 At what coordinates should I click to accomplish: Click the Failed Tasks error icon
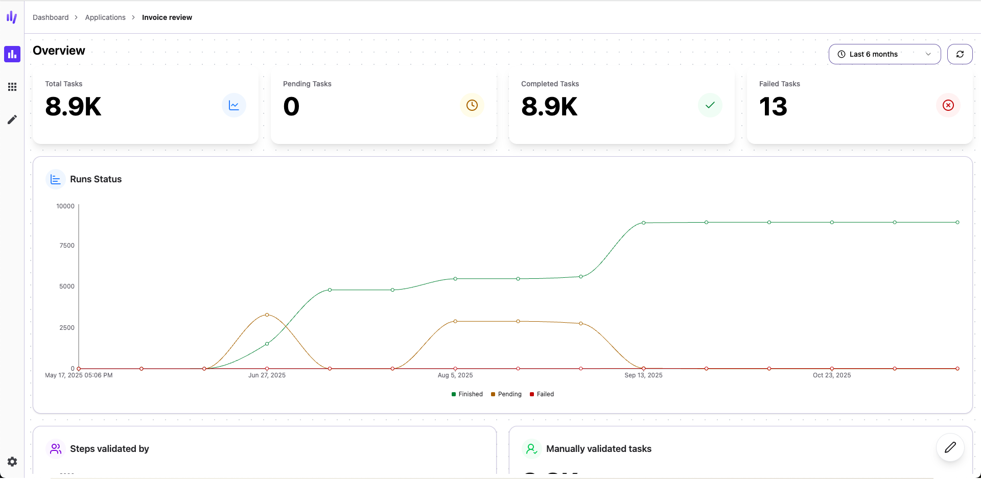948,105
